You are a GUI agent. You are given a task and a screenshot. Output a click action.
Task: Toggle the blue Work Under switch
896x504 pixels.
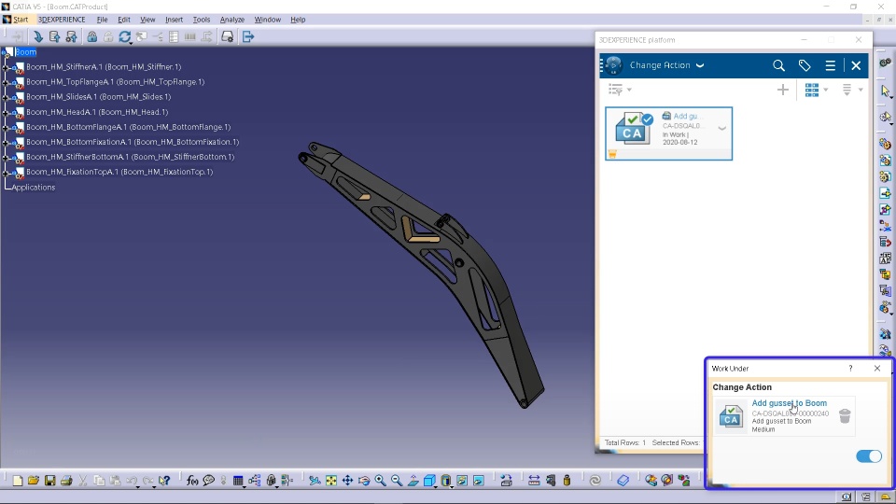[869, 456]
